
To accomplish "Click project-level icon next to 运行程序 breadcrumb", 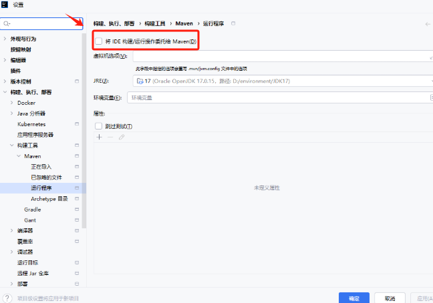I will click(233, 23).
